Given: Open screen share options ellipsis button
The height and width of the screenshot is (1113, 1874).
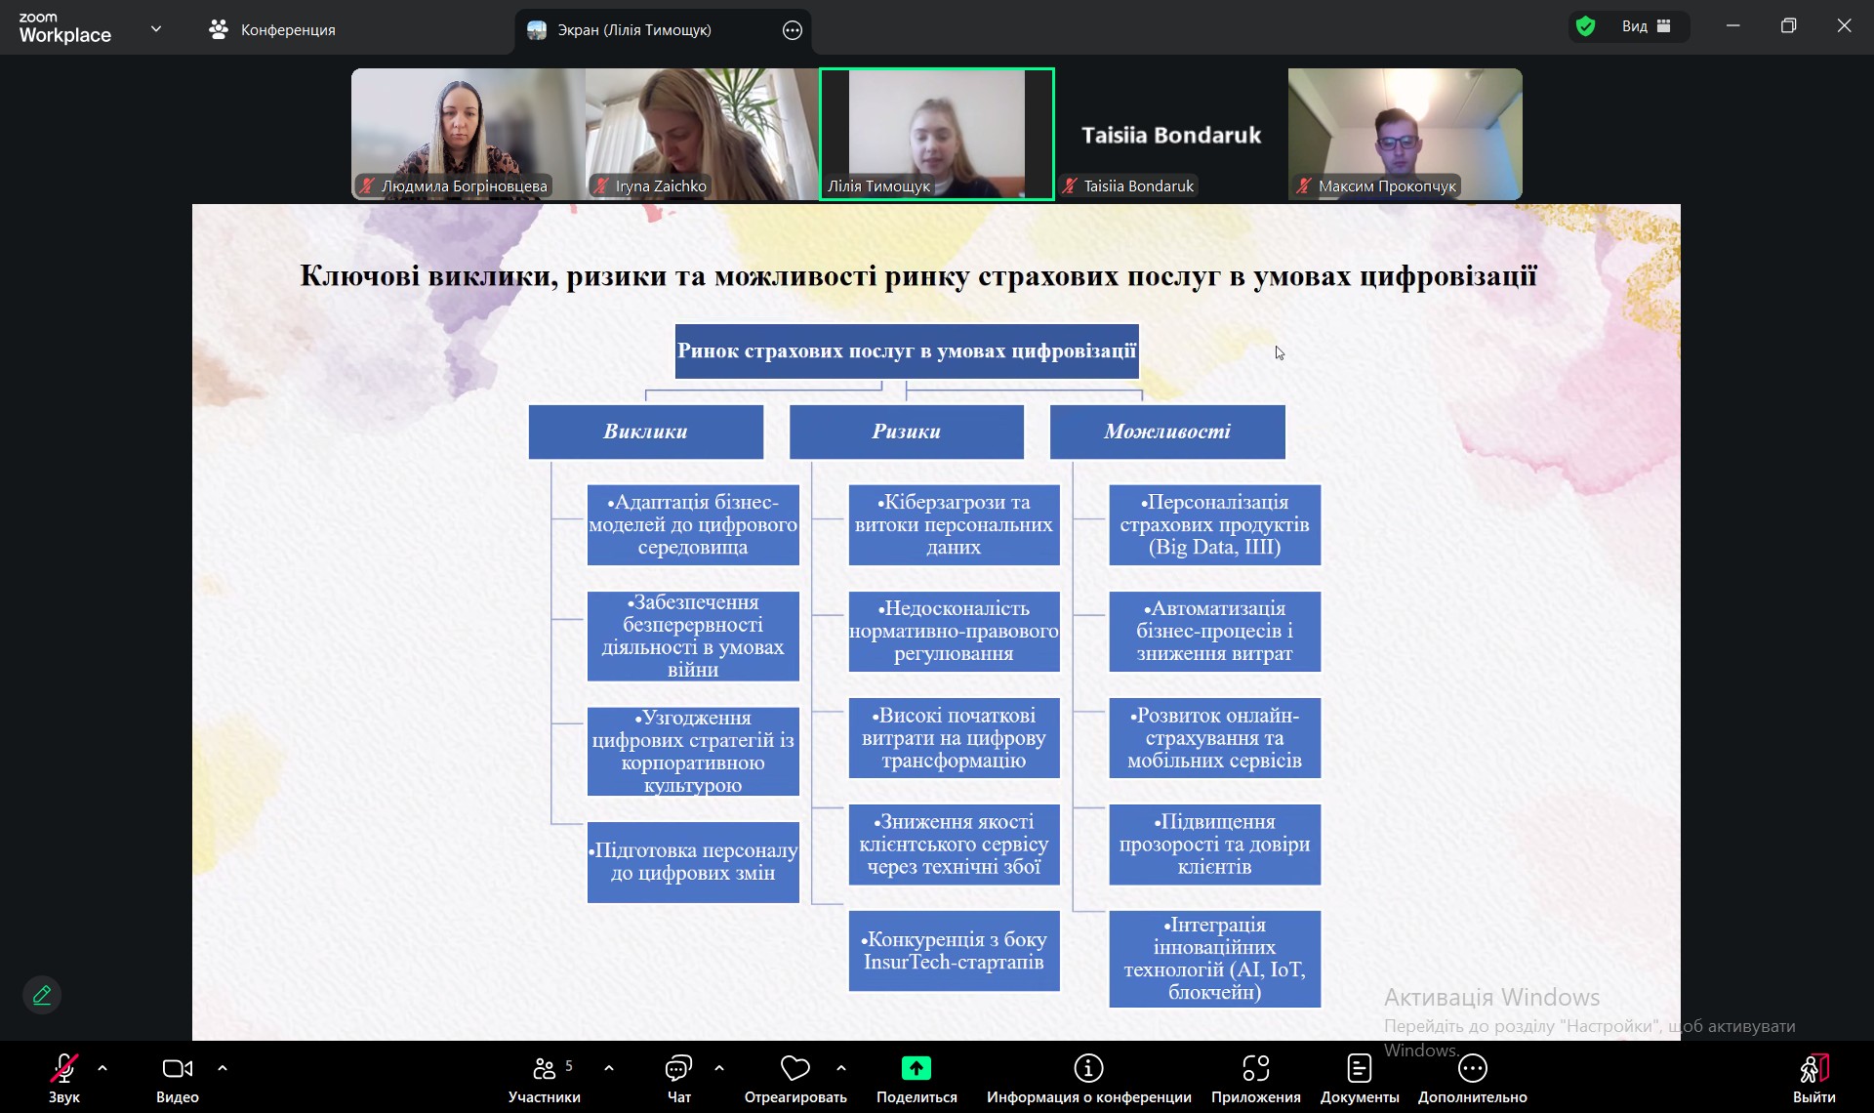Looking at the screenshot, I should (x=793, y=30).
